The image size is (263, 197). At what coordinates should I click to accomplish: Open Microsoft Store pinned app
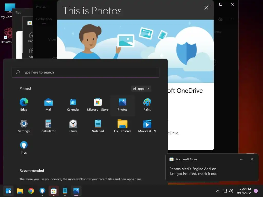tap(98, 105)
